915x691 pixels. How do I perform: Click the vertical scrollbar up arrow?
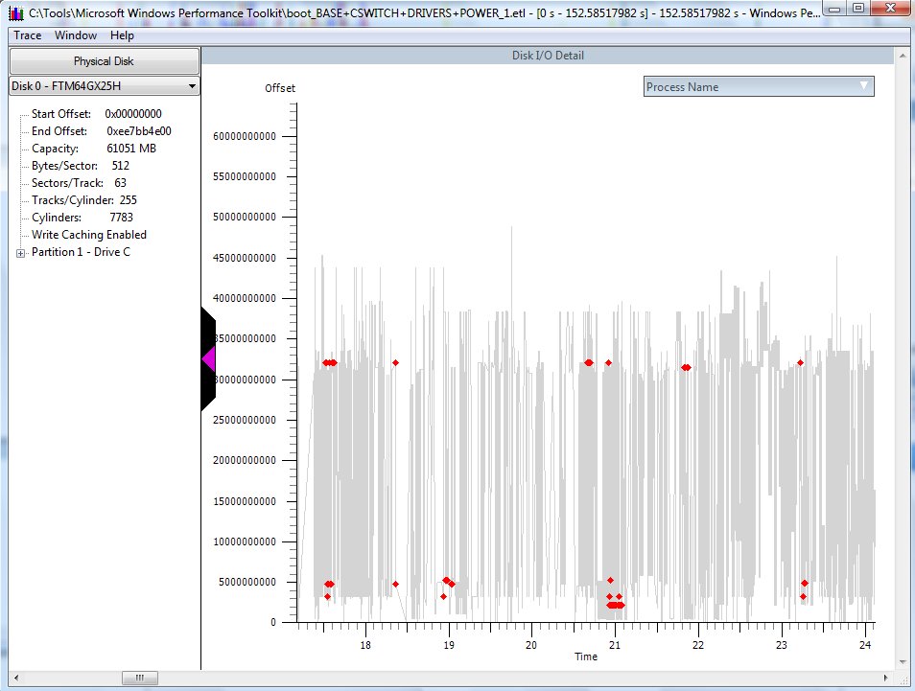click(x=903, y=56)
